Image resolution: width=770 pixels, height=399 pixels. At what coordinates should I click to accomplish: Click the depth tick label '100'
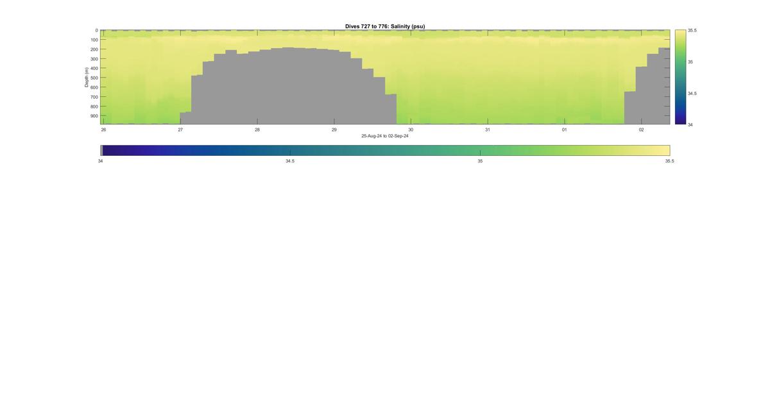[94, 40]
